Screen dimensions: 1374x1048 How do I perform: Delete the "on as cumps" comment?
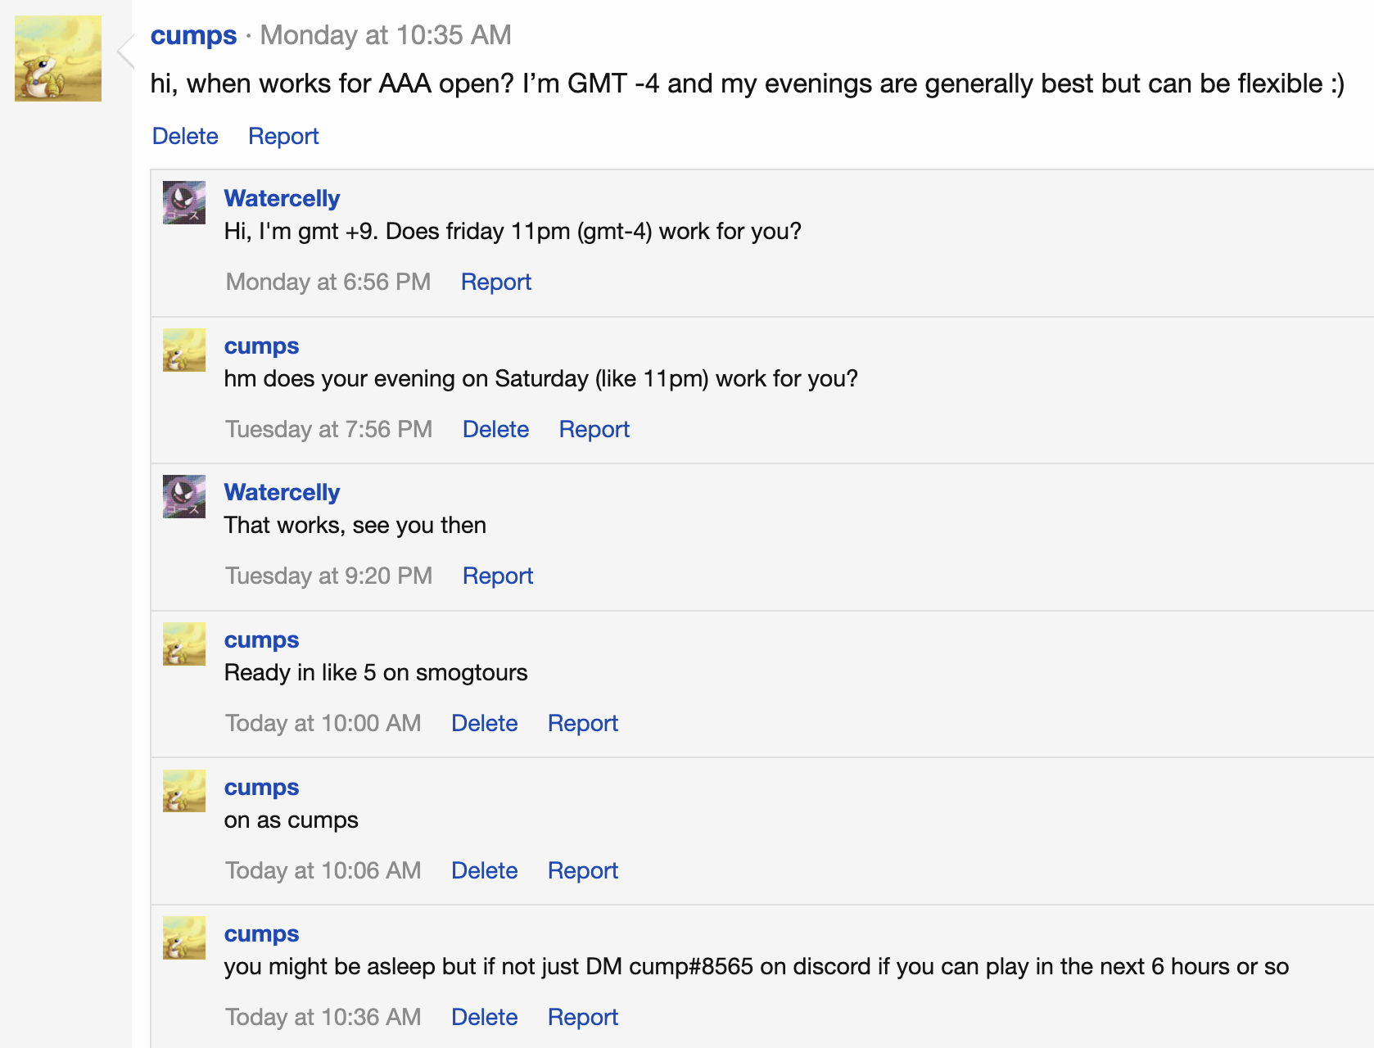[485, 870]
